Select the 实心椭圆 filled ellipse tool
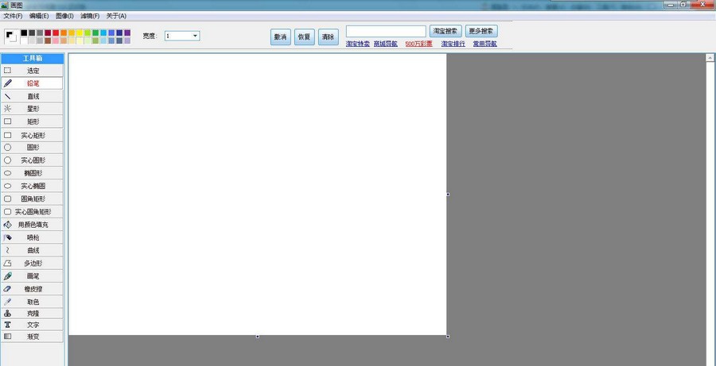Screen dimensions: 716x366 point(32,186)
